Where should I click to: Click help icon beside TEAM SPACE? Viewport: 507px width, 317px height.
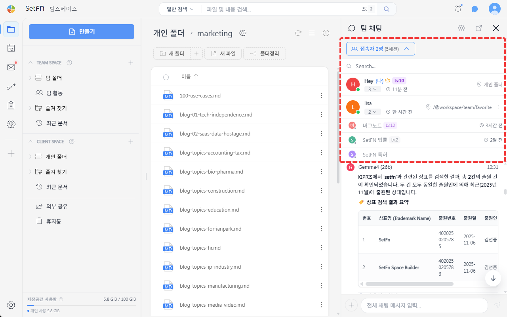tap(69, 63)
